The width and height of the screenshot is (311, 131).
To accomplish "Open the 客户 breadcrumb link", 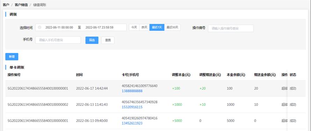I will [6, 5].
